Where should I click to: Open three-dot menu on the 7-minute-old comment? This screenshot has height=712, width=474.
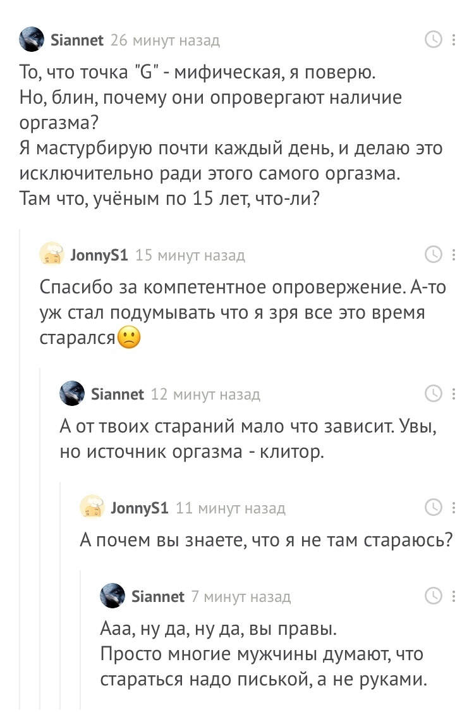(x=453, y=596)
